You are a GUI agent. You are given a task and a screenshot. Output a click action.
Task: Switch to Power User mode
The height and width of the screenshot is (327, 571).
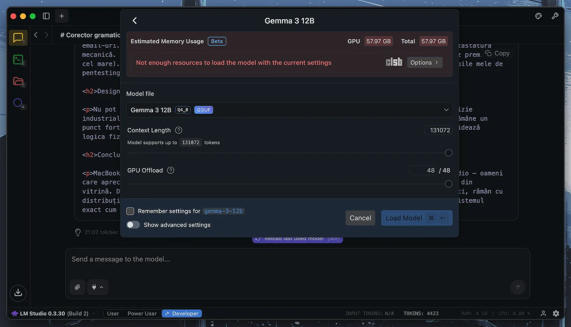point(142,313)
